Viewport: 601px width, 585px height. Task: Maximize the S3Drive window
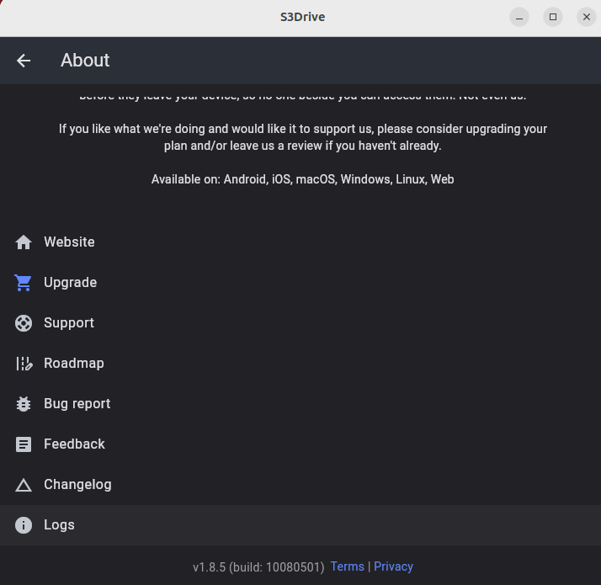[x=553, y=17]
